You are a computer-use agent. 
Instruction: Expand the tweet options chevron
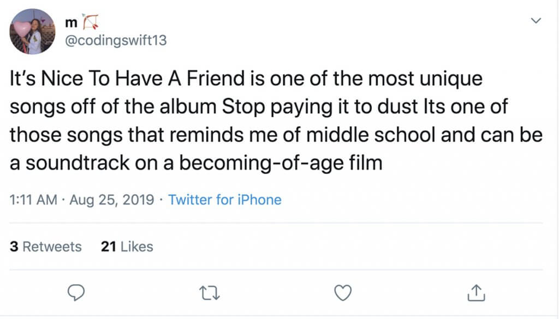pos(536,21)
